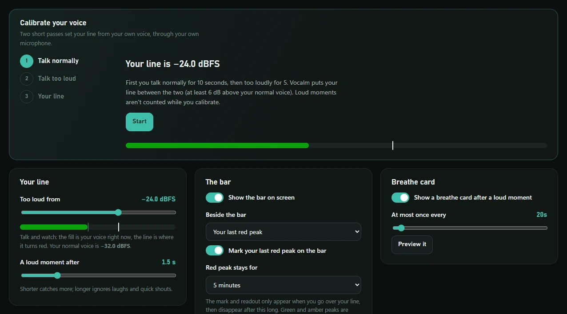The height and width of the screenshot is (314, 567).
Task: Click the Preview it button
Action: (412, 244)
